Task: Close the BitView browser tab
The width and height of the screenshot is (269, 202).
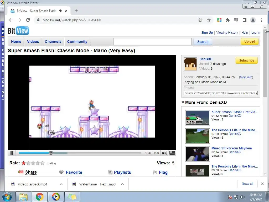Action: (66, 11)
